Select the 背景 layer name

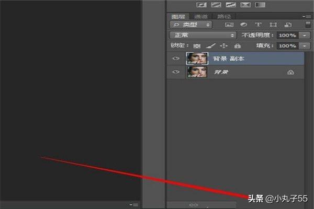[x=221, y=72]
